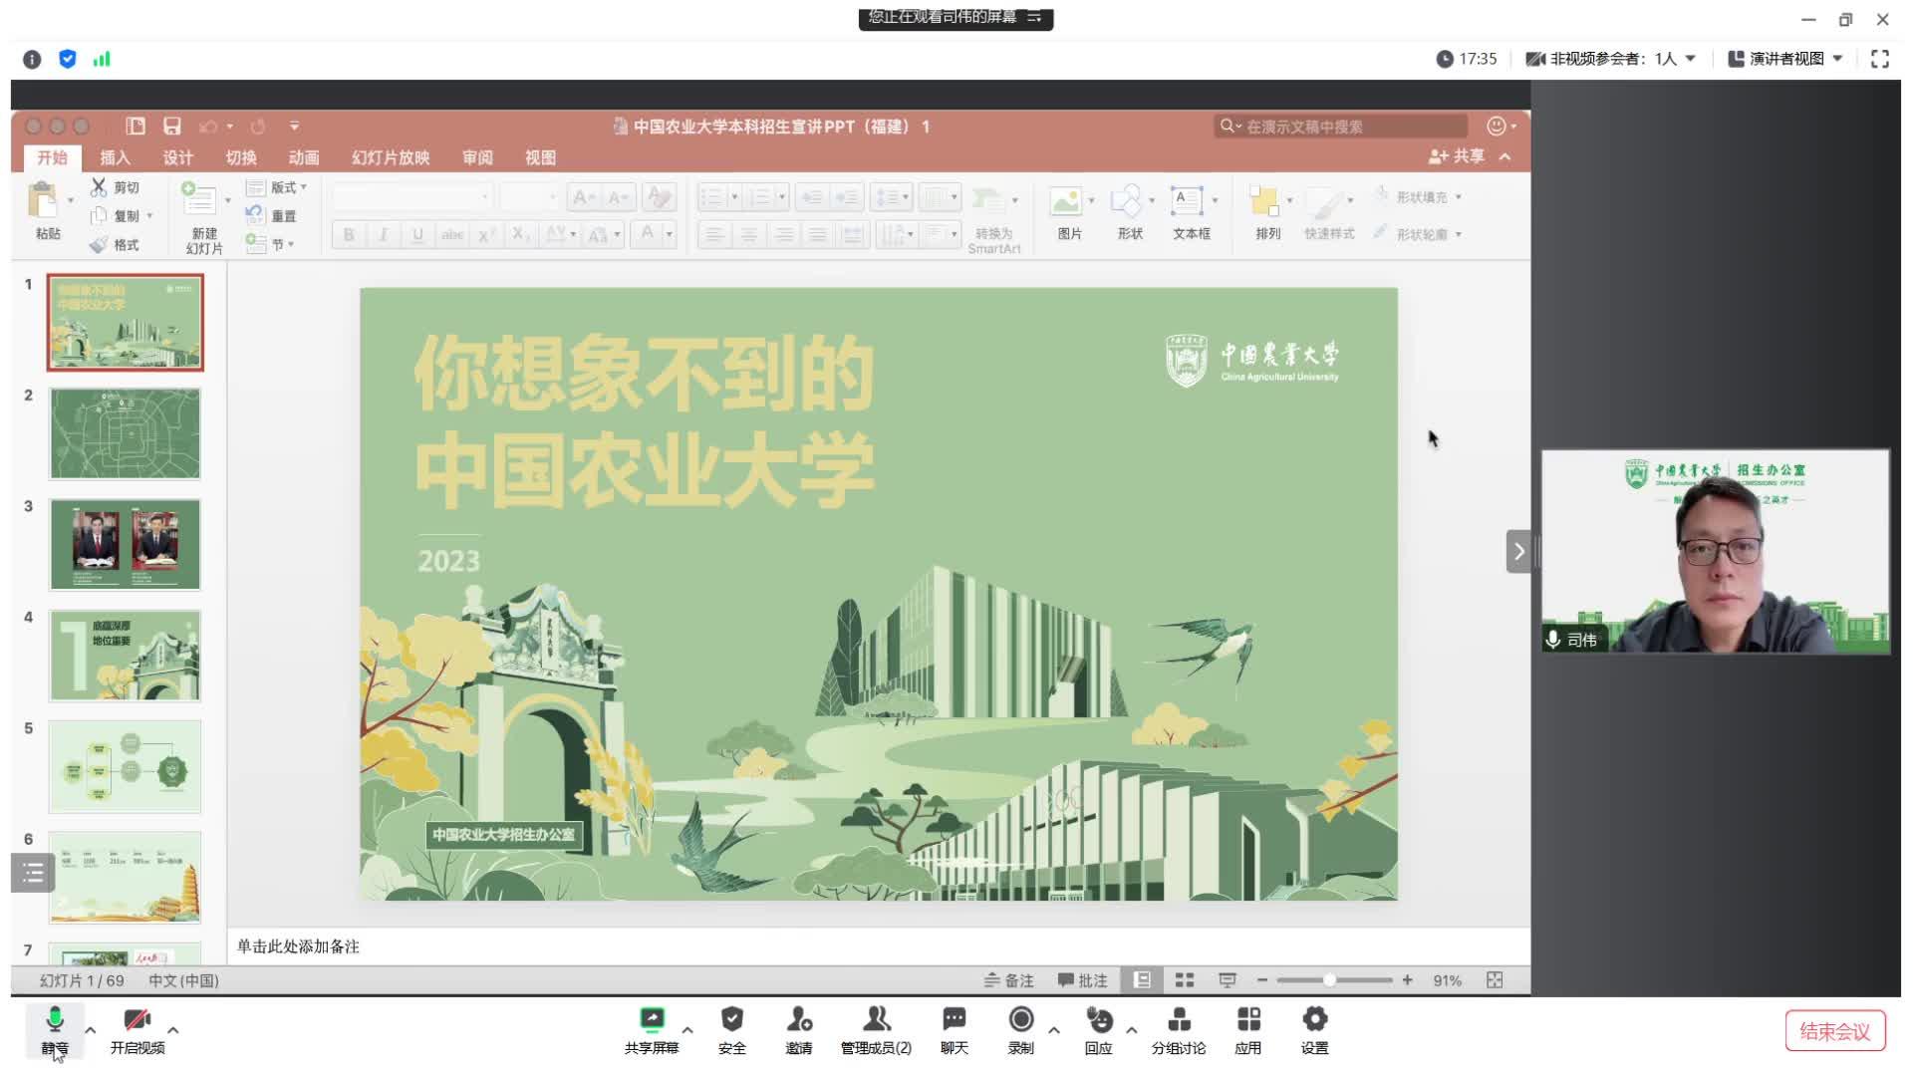This screenshot has height=1076, width=1913.
Task: Click the green Share Screen icon
Action: click(652, 1020)
